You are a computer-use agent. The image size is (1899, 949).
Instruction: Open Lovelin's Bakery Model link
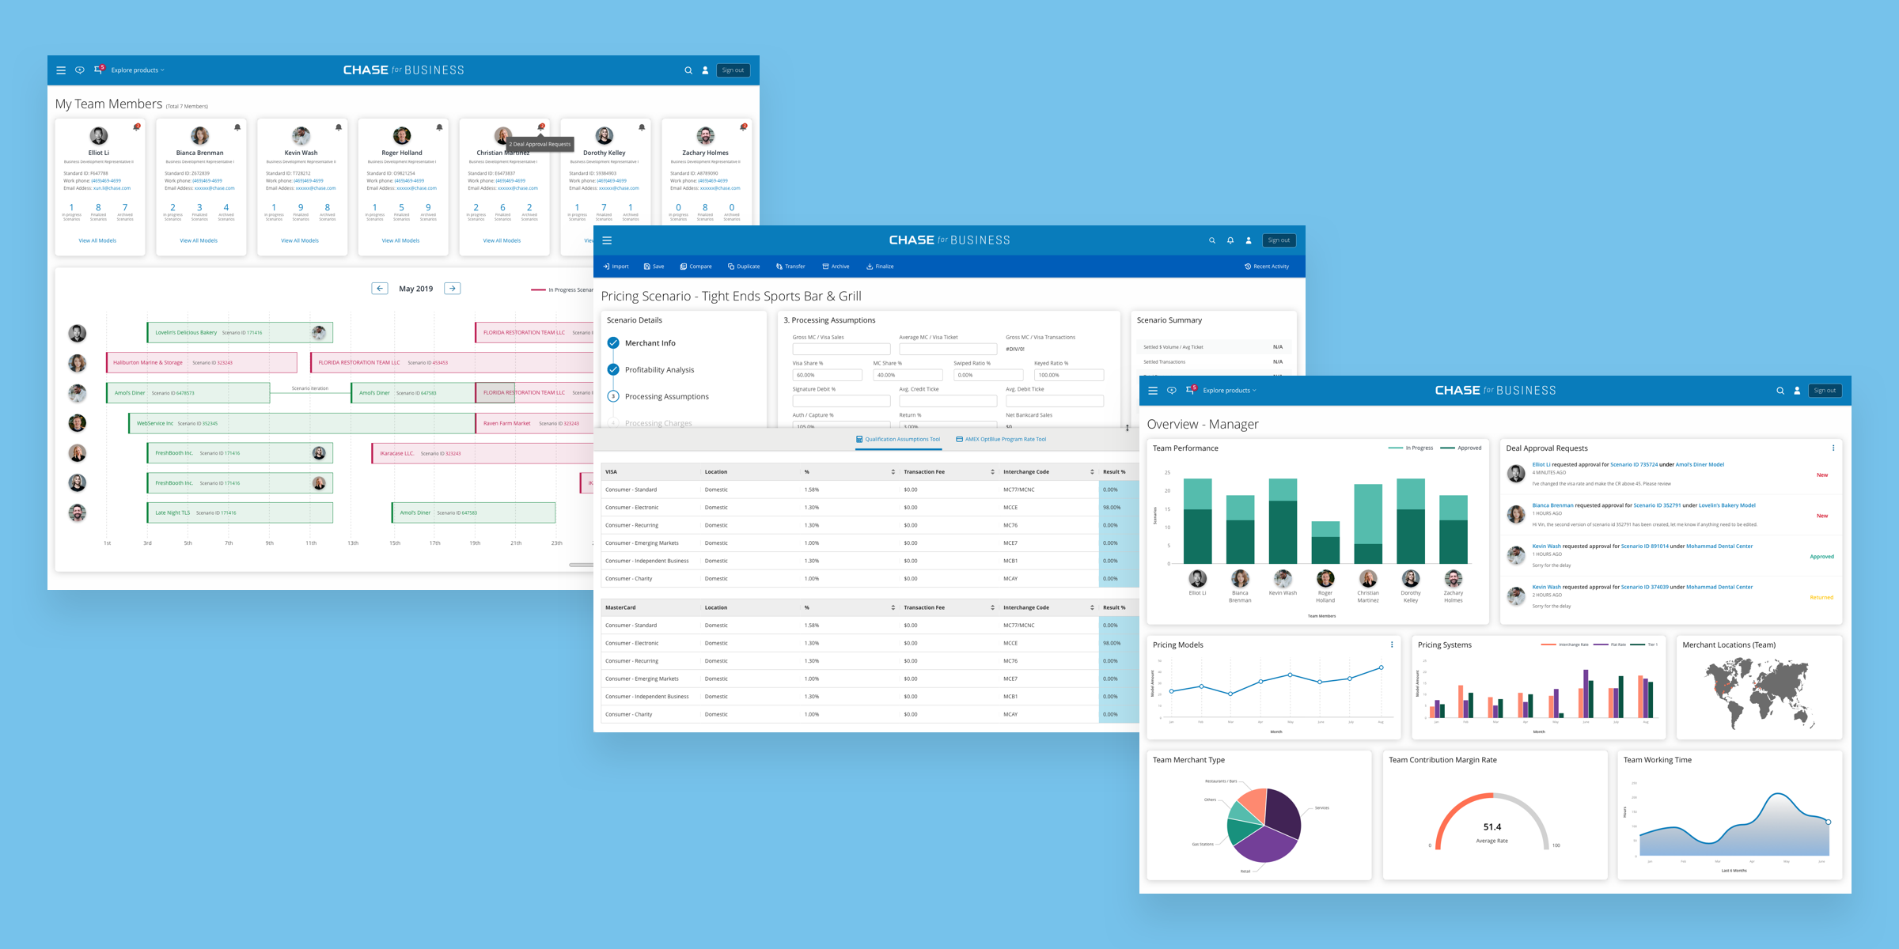pos(1727,505)
